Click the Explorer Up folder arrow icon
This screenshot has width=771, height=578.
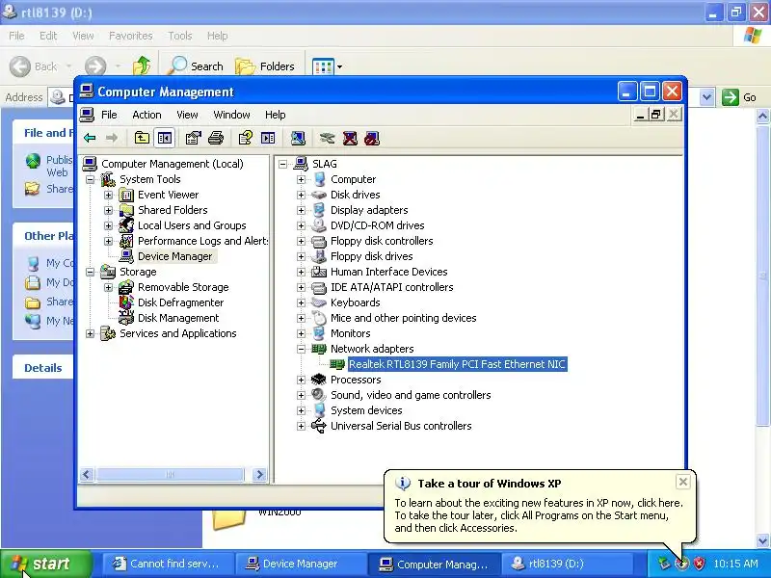point(142,66)
